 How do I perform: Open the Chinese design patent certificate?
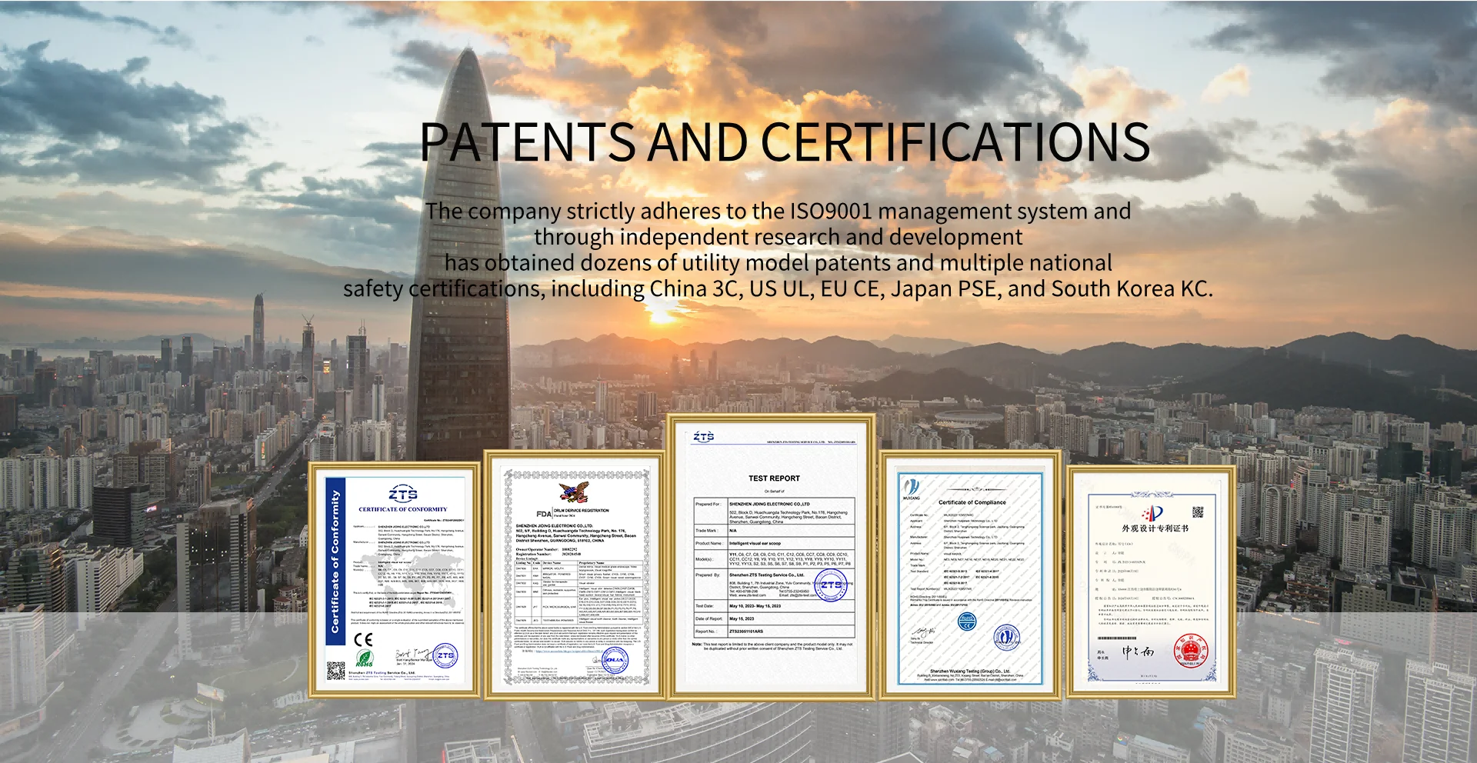[x=1151, y=581]
